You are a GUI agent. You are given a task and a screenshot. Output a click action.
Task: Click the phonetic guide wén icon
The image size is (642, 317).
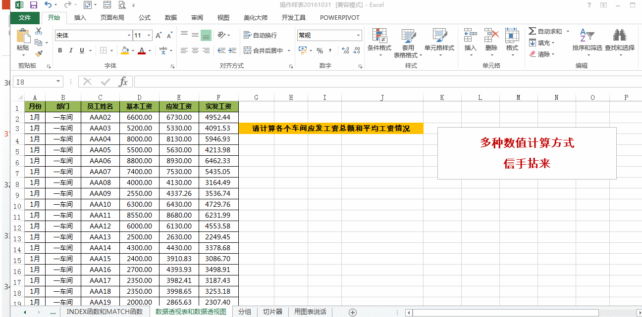pyautogui.click(x=163, y=50)
